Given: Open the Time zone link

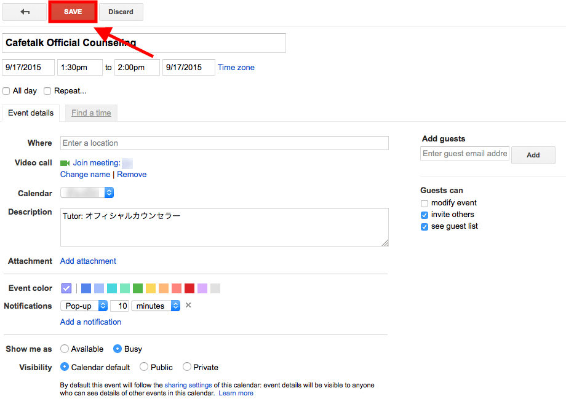Looking at the screenshot, I should [x=236, y=68].
